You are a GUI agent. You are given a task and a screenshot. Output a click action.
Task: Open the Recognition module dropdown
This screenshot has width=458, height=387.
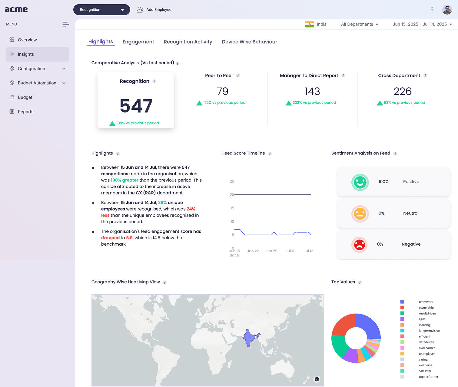click(102, 10)
